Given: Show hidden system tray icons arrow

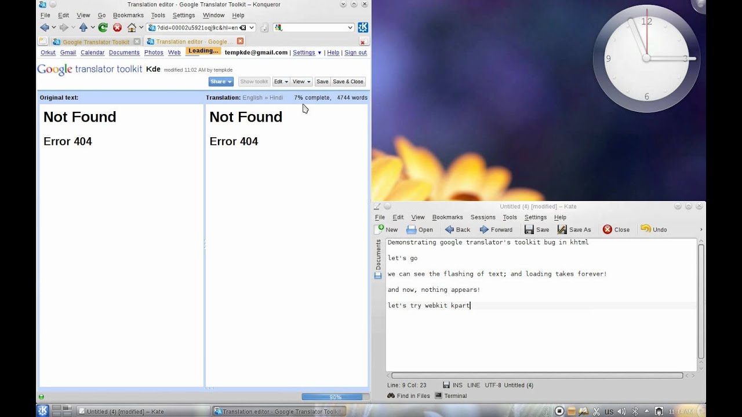Looking at the screenshot, I should 647,411.
